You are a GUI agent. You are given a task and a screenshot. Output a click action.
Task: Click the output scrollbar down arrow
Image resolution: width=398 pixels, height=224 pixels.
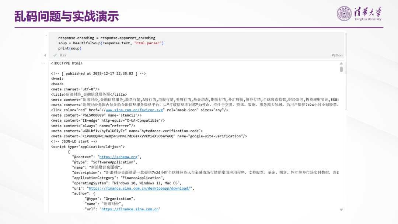click(x=341, y=210)
